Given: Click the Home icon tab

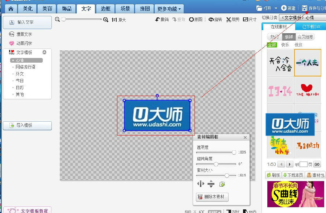Looking at the screenshot, I should [12, 9].
